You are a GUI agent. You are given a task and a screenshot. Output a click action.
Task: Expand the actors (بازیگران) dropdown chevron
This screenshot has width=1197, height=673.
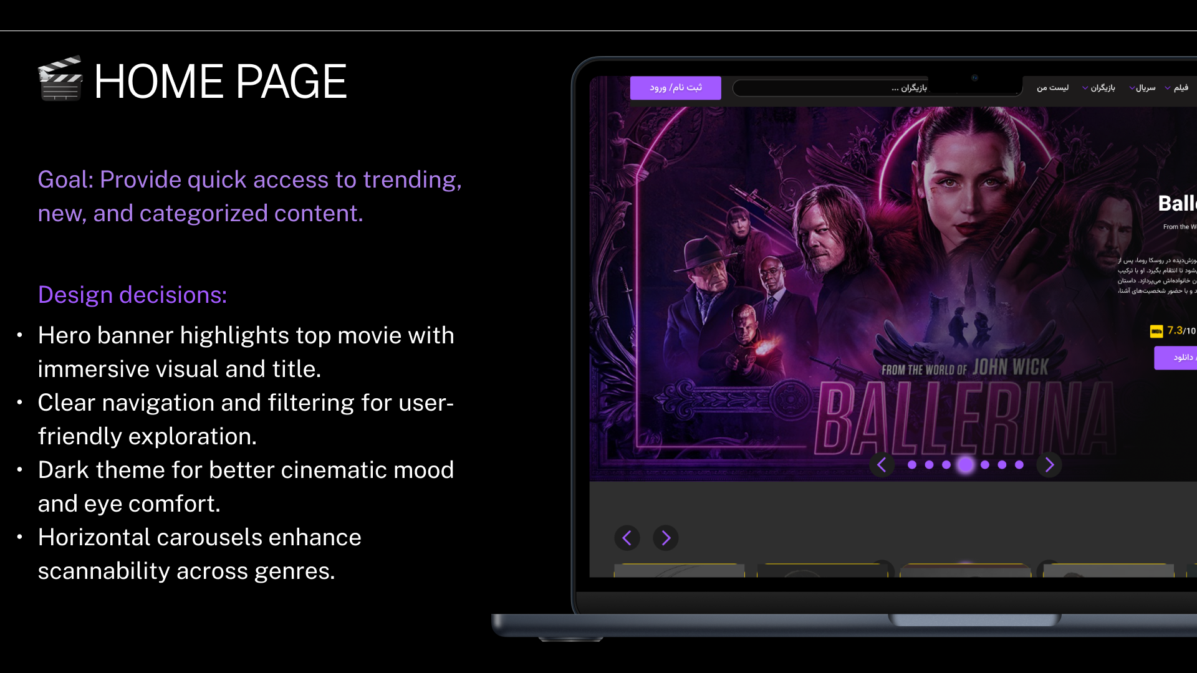click(x=1085, y=88)
